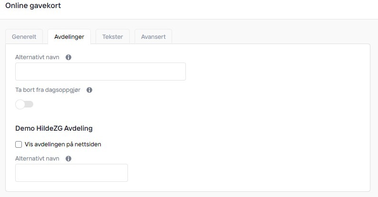Click the Online gavekort page title
The height and width of the screenshot is (197, 378).
click(33, 6)
